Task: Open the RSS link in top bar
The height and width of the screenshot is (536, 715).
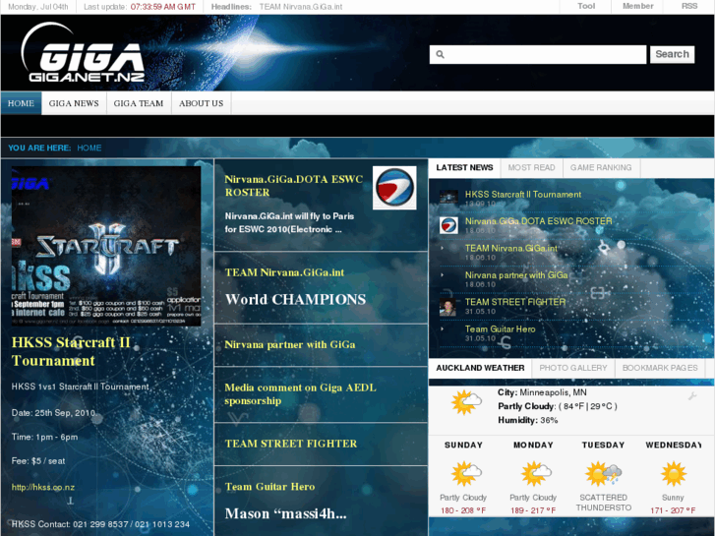Action: 689,6
